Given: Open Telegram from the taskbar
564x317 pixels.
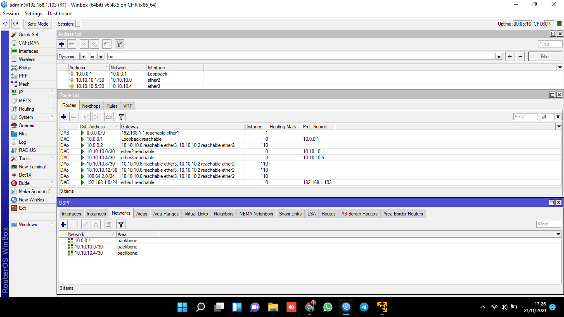Looking at the screenshot, I should coord(364,307).
